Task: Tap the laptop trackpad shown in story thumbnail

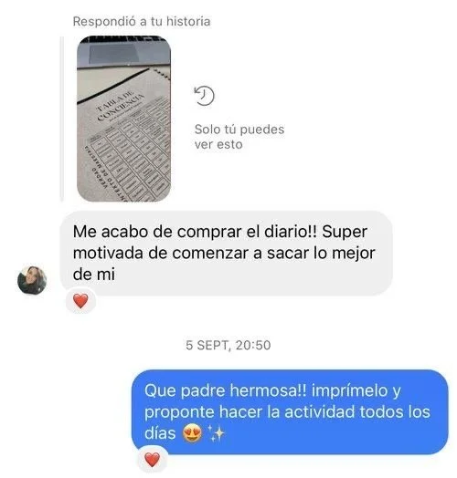Action: (113, 54)
